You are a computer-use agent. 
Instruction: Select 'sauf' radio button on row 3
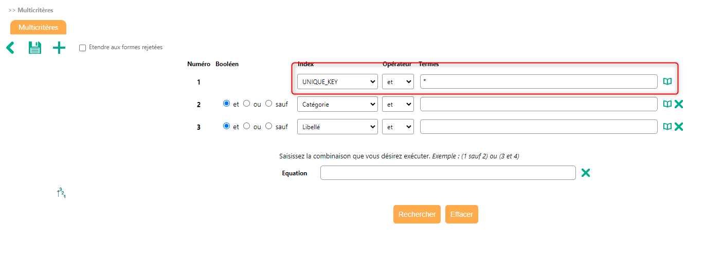(268, 126)
